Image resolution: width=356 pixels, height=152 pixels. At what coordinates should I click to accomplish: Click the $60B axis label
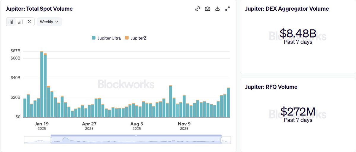(15, 58)
